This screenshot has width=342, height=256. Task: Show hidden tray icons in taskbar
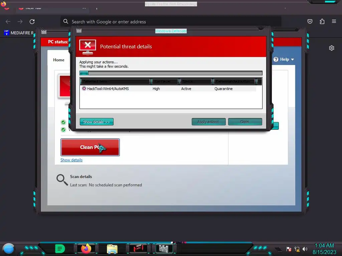point(278,249)
